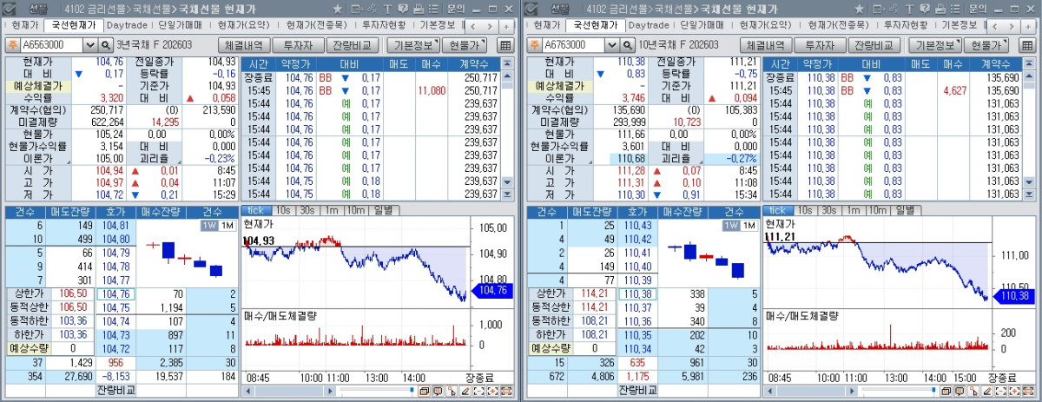
Task: Add new tab with plus in left window
Action: (506, 27)
